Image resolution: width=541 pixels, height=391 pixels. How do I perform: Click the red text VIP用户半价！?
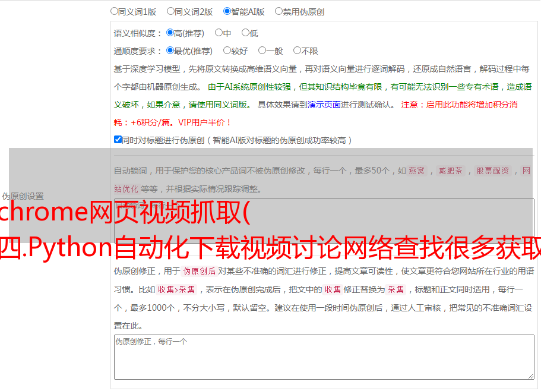(205, 122)
